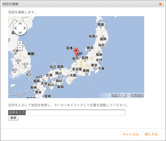Click the キャンセル cancel button
The height and width of the screenshot is (141, 166).
click(x=131, y=134)
